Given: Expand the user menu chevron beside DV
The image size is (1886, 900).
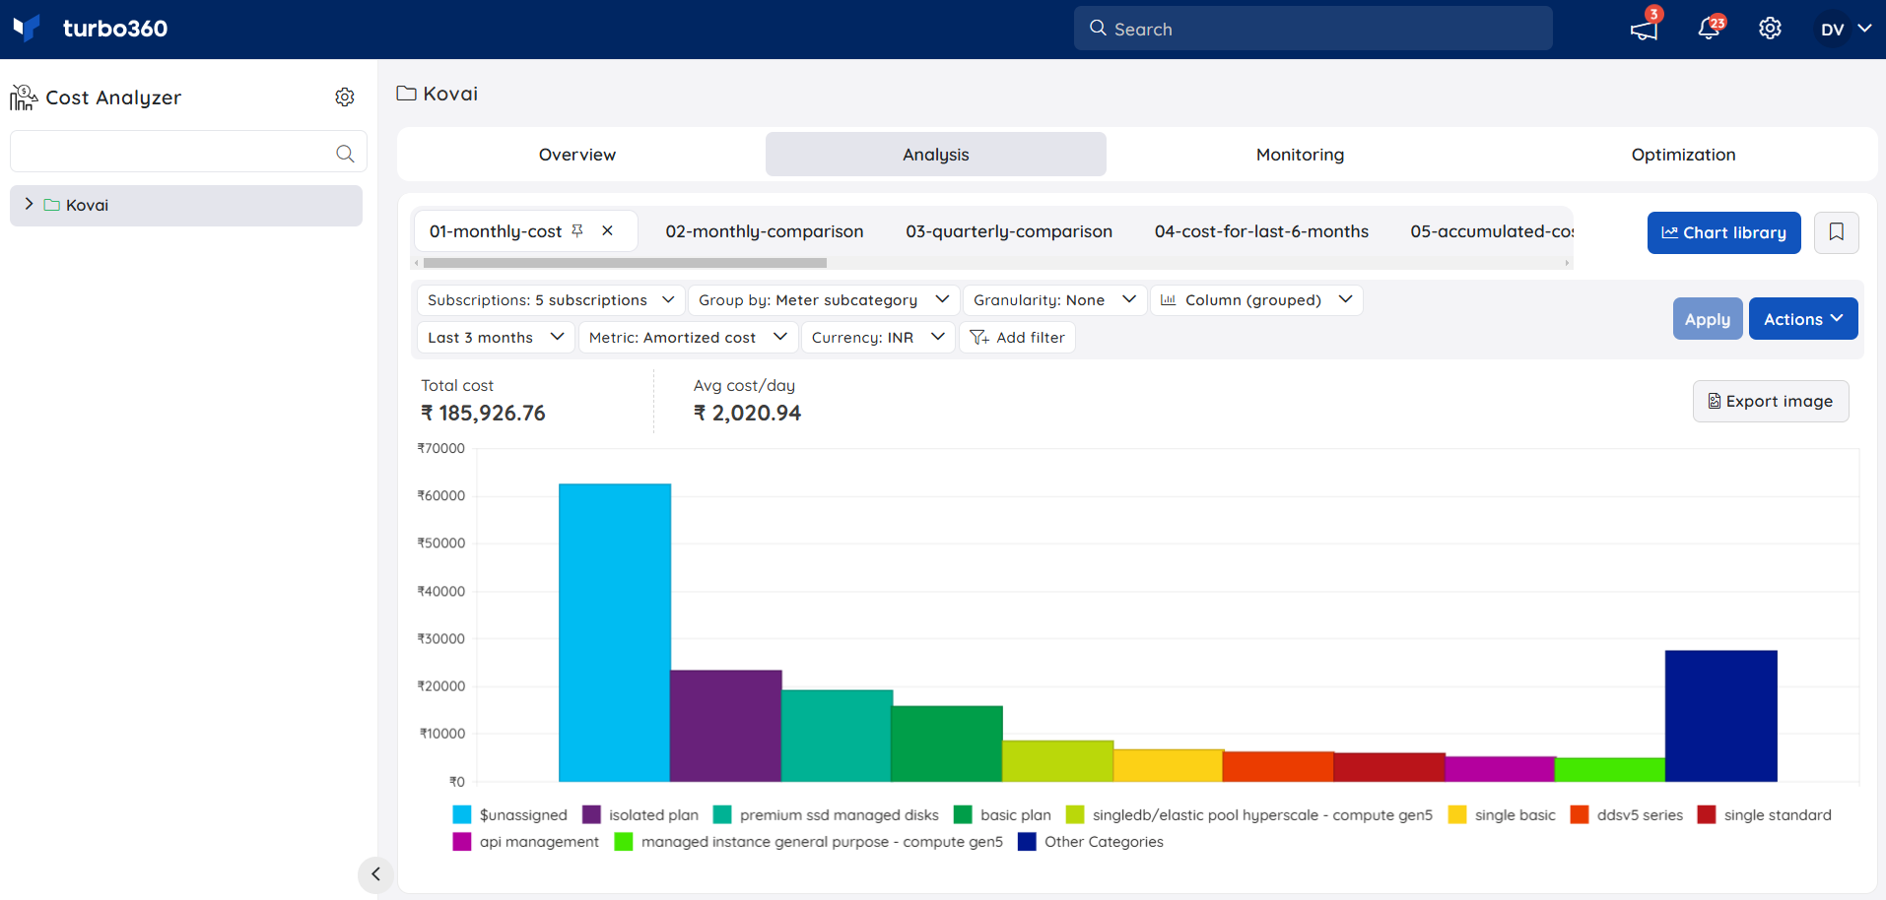Looking at the screenshot, I should click(1864, 29).
